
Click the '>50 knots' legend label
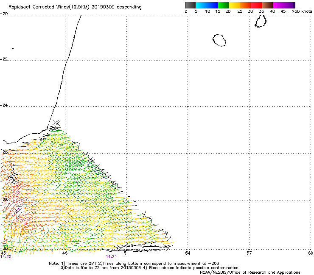point(302,11)
